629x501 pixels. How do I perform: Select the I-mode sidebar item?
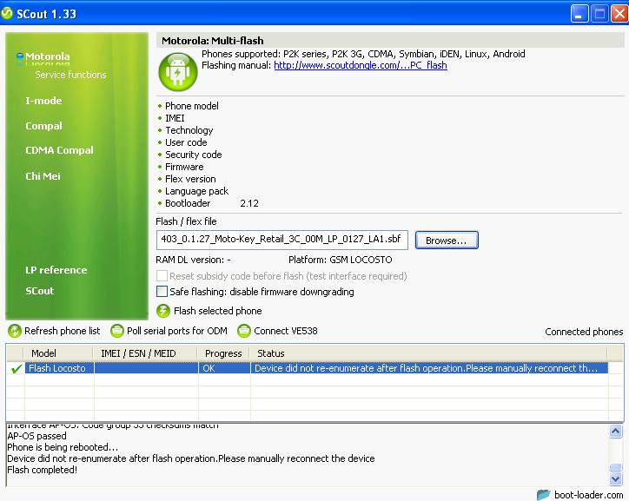(43, 101)
